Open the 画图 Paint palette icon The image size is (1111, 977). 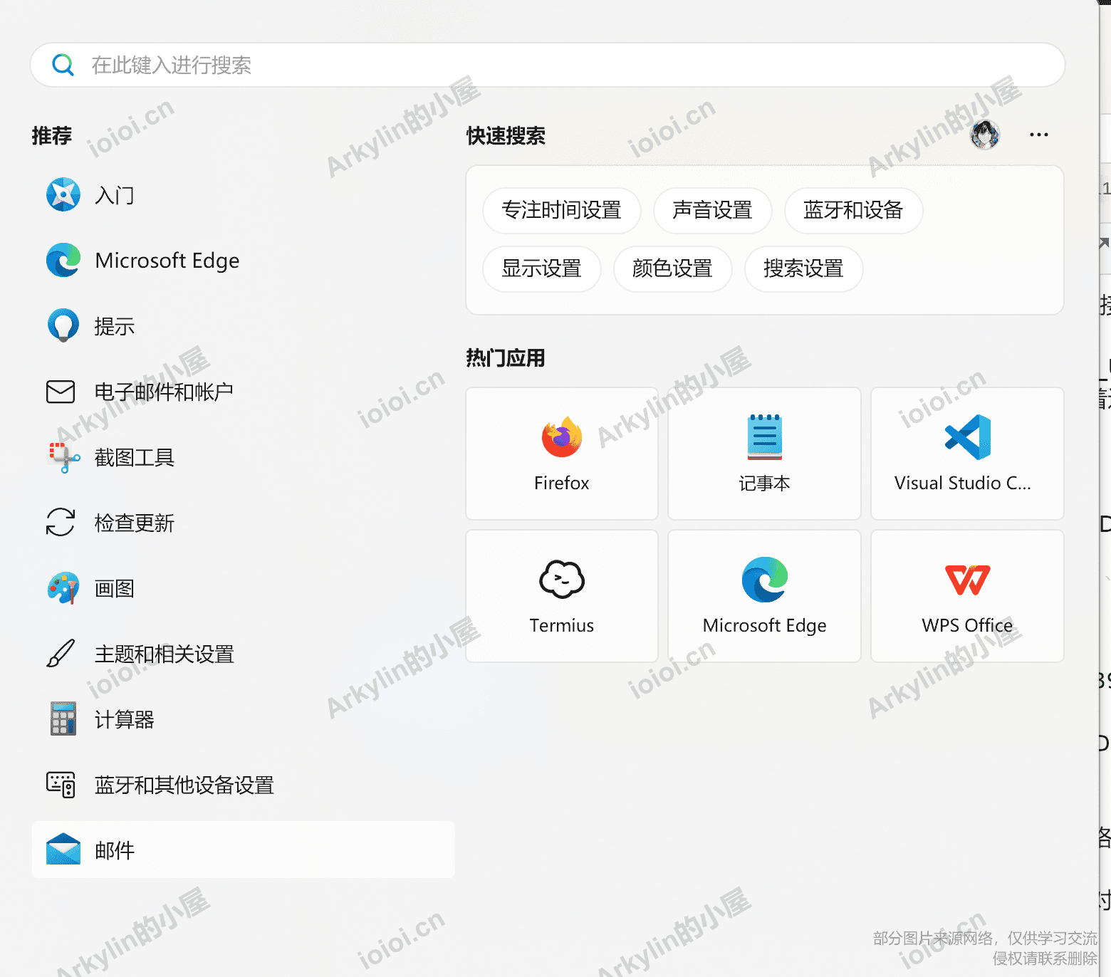click(63, 588)
